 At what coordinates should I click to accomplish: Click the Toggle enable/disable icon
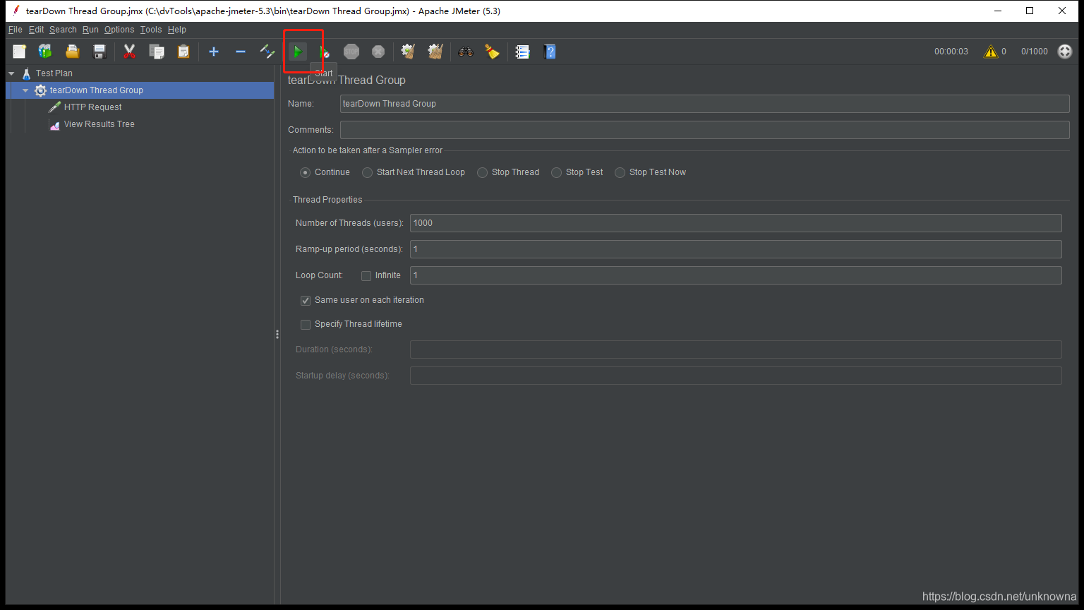[267, 52]
